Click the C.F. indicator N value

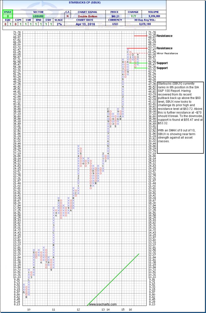click(68, 16)
